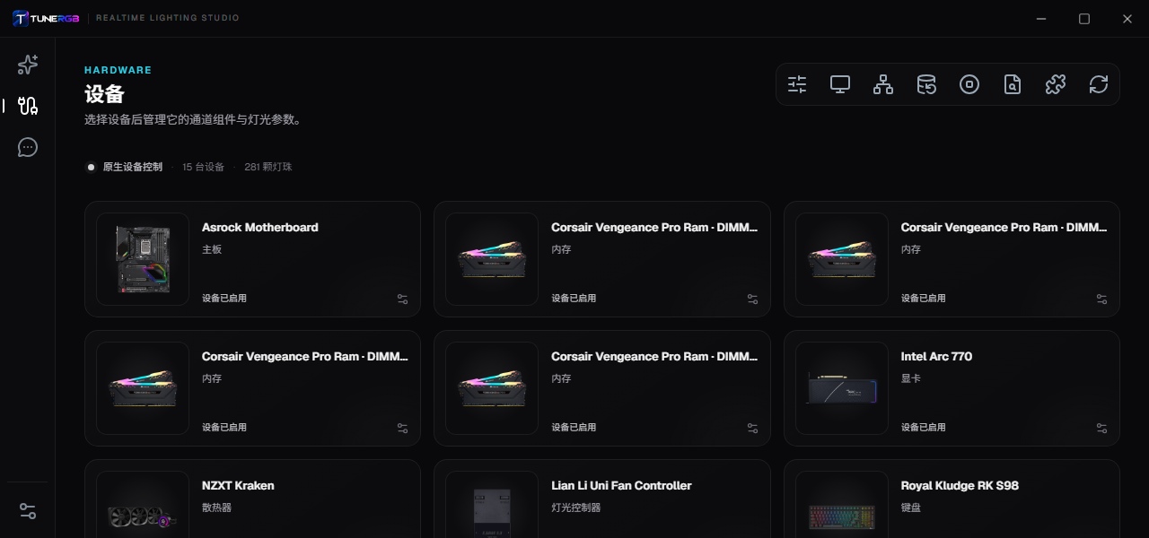Click the Intel Arc 770 graphics card thumbnail
This screenshot has height=538, width=1149.
click(842, 388)
